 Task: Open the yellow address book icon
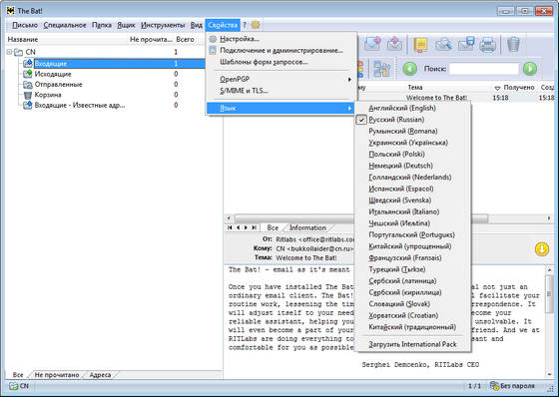(420, 45)
